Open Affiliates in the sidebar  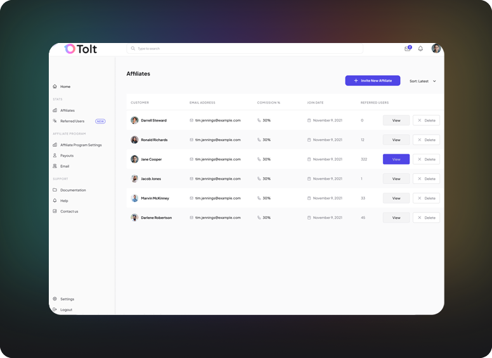point(67,111)
